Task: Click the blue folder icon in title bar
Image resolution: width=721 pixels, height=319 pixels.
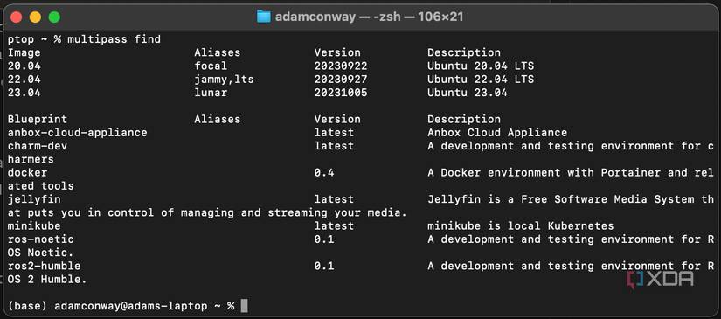Action: [263, 17]
